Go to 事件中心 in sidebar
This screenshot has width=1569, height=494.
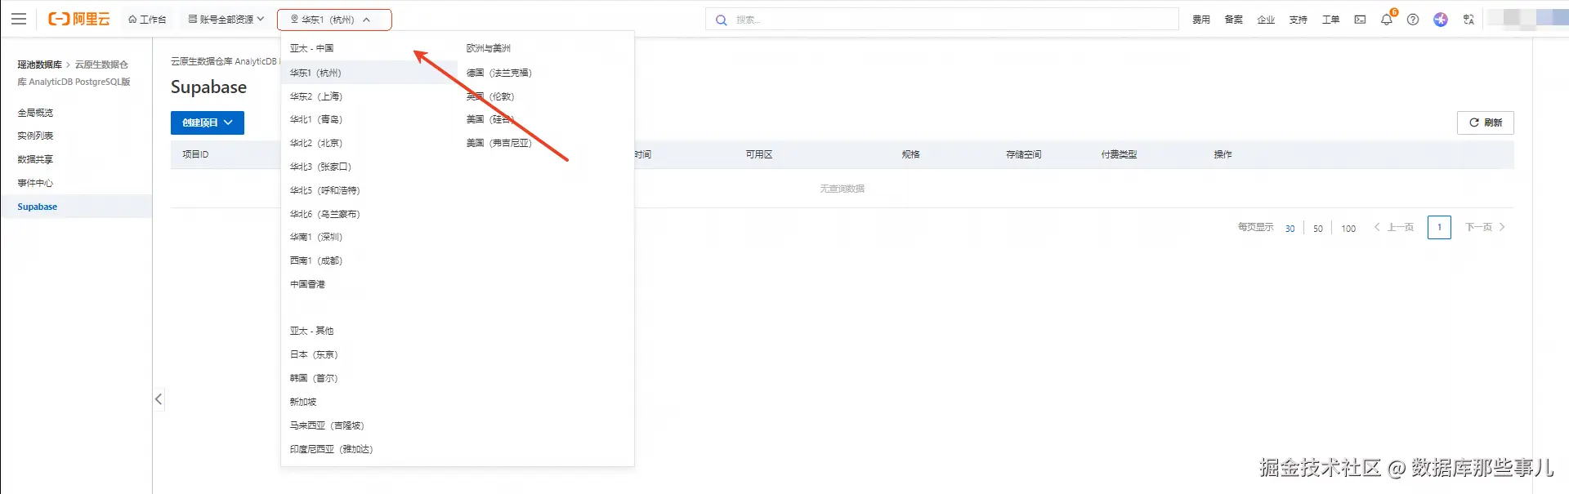coord(35,183)
